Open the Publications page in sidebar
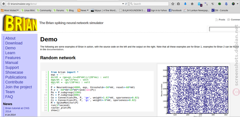The image size is (240, 117). coord(16,77)
